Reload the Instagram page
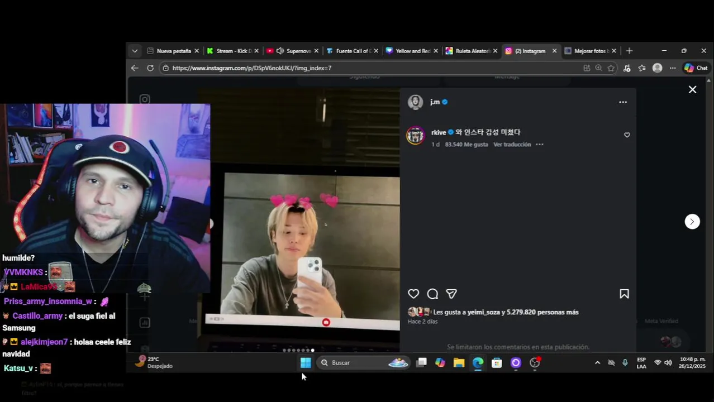The height and width of the screenshot is (402, 714). pos(150,68)
